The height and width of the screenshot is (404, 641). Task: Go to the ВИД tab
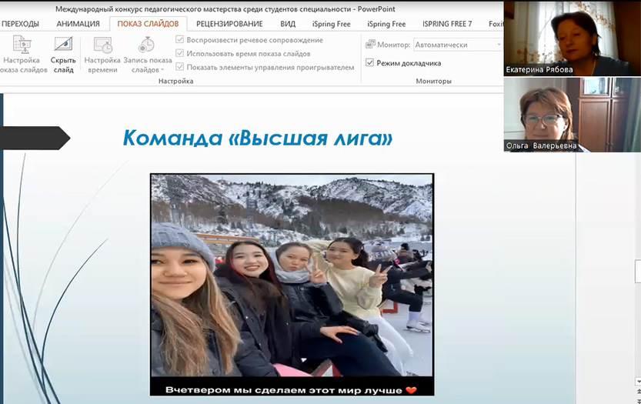coord(288,24)
